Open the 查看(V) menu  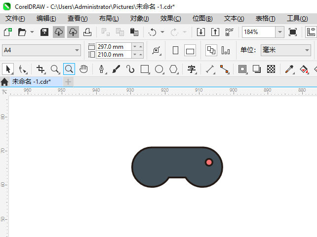pyautogui.click(x=78, y=19)
